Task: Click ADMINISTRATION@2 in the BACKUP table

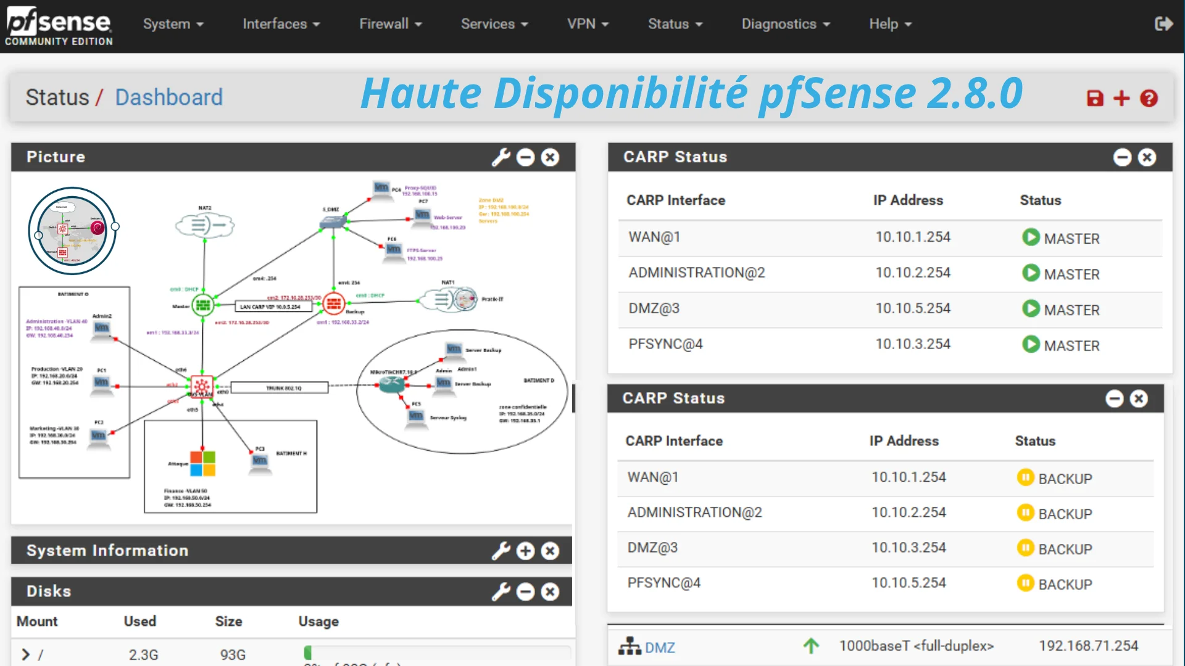Action: tap(694, 512)
